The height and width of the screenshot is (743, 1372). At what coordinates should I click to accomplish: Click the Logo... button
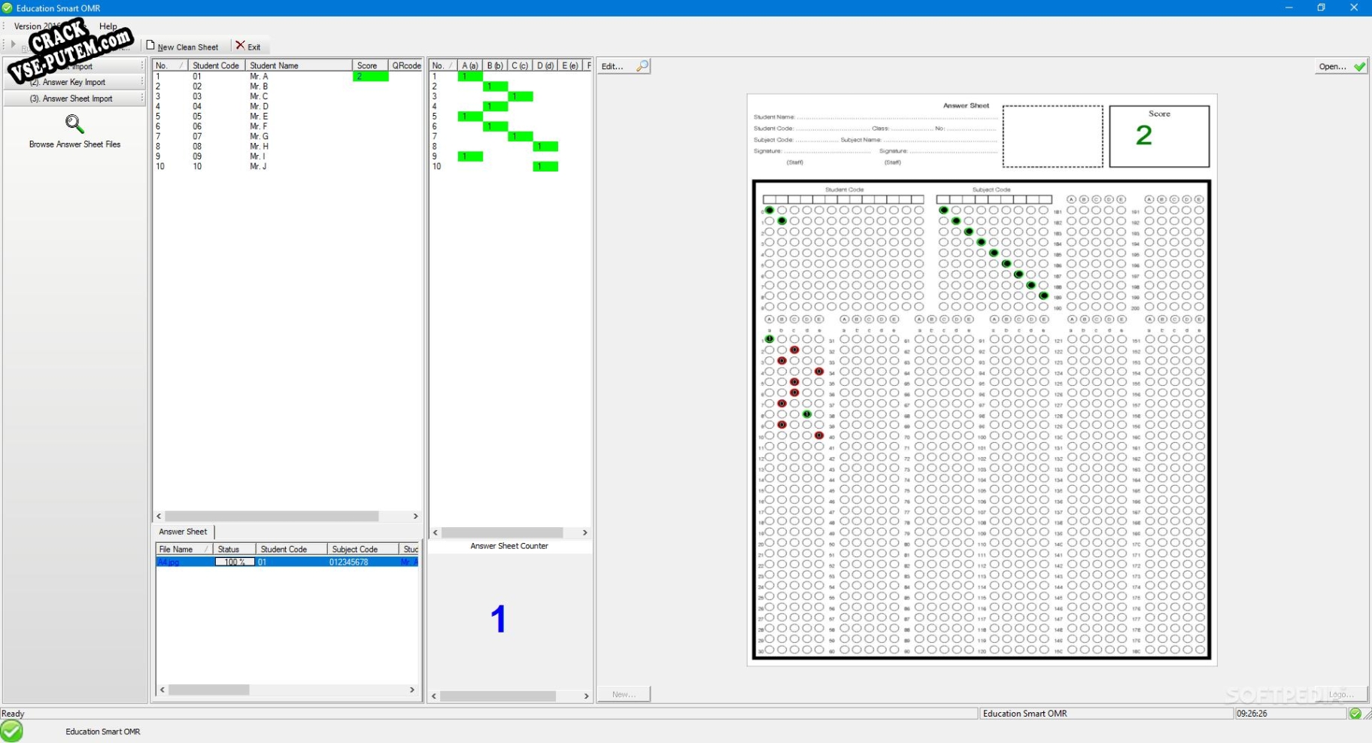1340,694
